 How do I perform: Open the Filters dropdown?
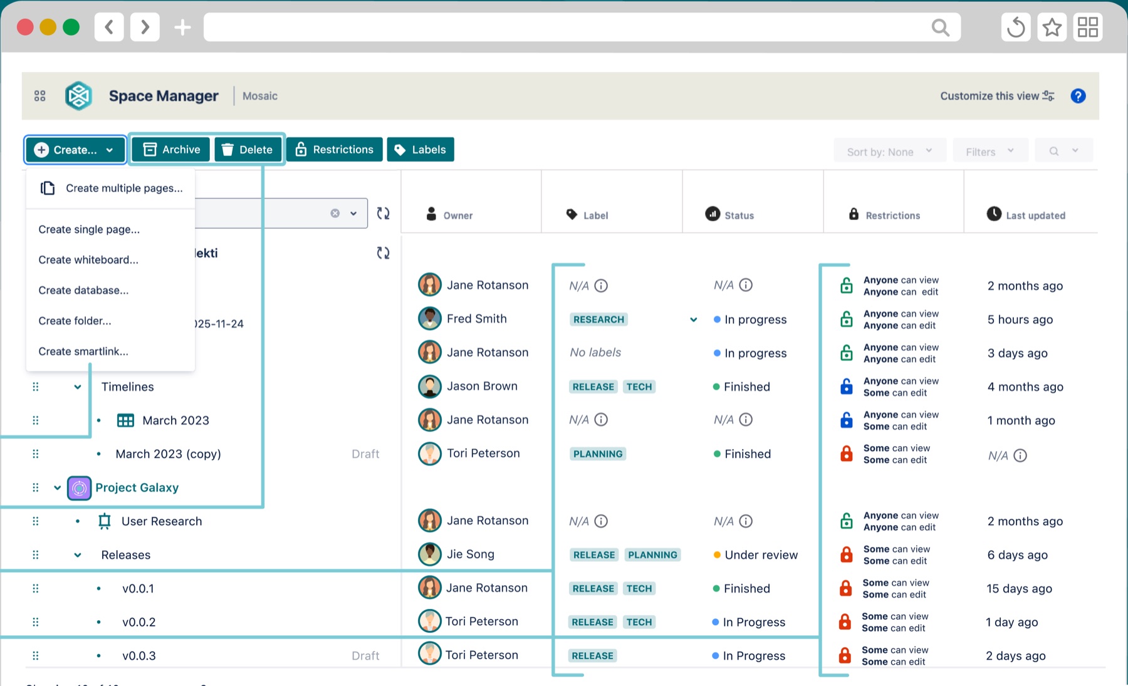click(x=990, y=152)
